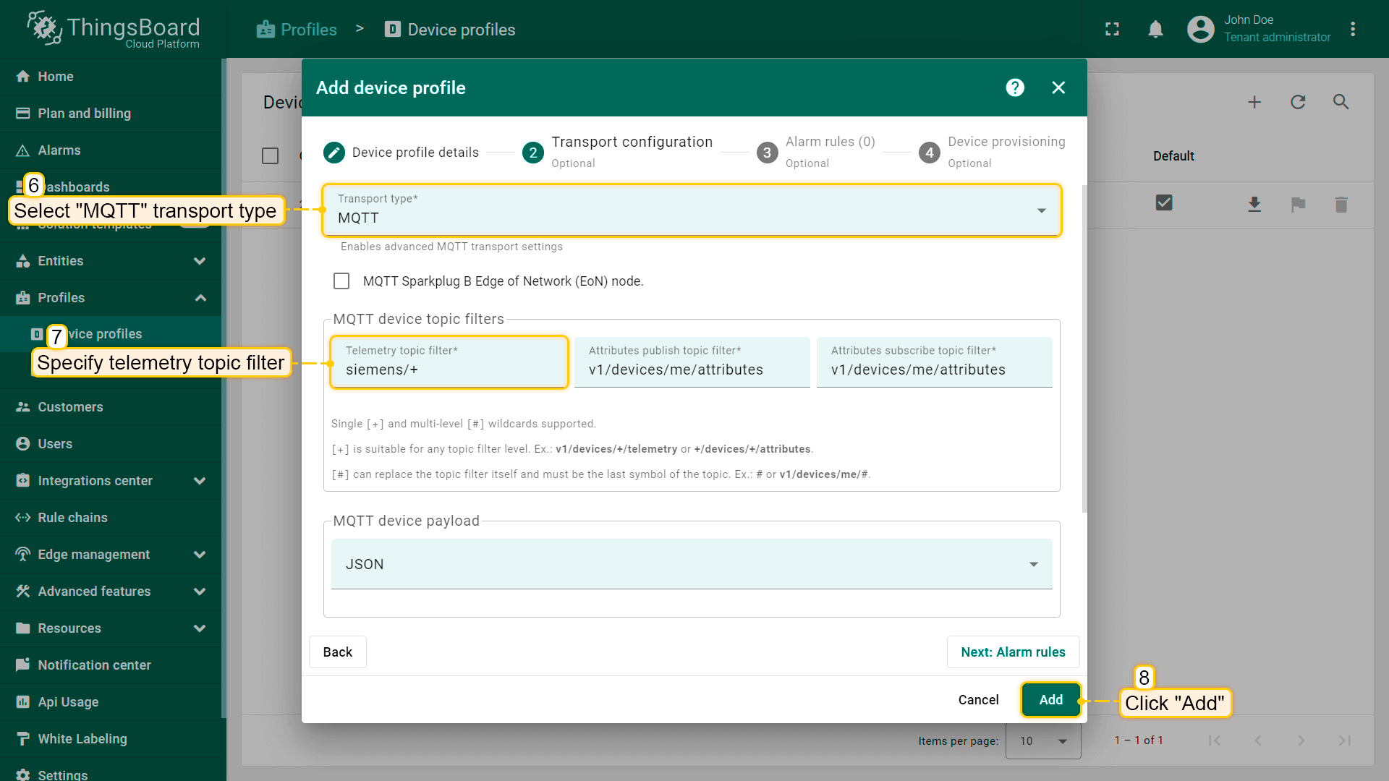1389x781 pixels.
Task: Click the Default checked box in the row
Action: pos(1164,203)
